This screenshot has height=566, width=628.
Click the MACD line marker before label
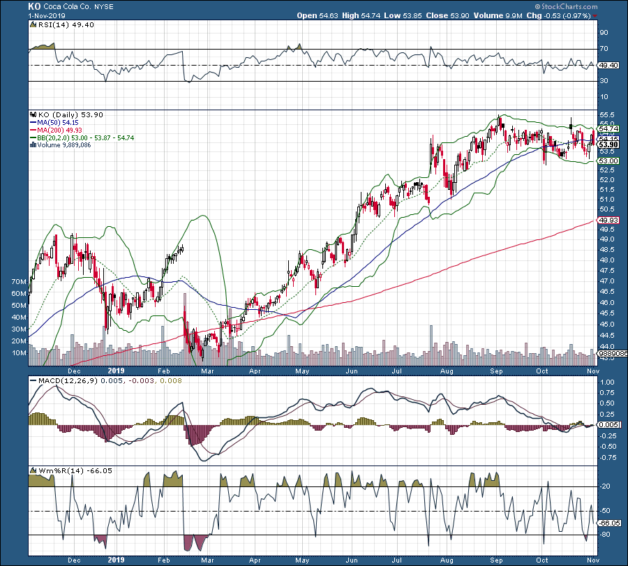click(33, 380)
